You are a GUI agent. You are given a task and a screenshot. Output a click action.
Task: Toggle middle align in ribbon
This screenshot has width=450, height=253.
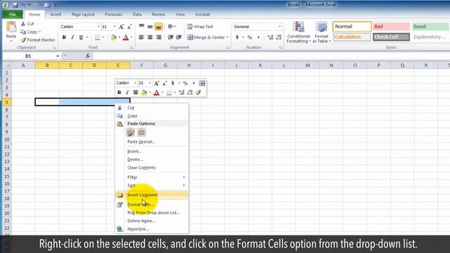[x=150, y=27]
